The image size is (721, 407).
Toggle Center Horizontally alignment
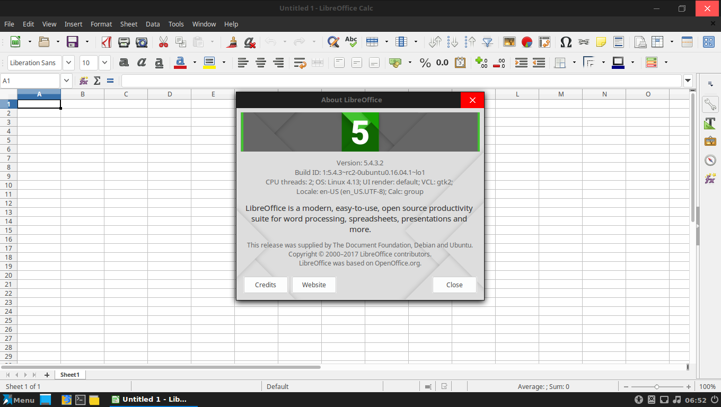261,63
